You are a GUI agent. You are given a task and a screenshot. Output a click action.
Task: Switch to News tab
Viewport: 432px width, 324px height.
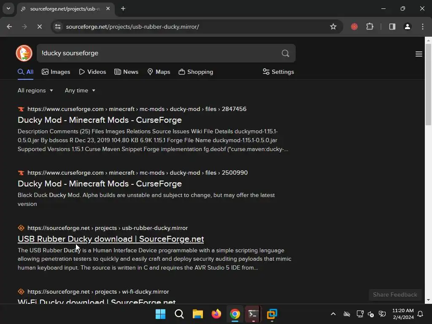(x=127, y=72)
